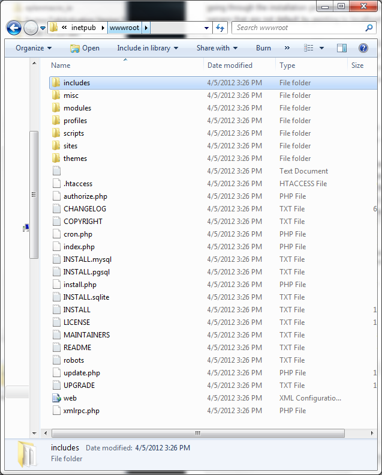Screen dimensions: 382x475
Task: Show hidden toolbar commands with the double chevron
Action: (x=287, y=48)
